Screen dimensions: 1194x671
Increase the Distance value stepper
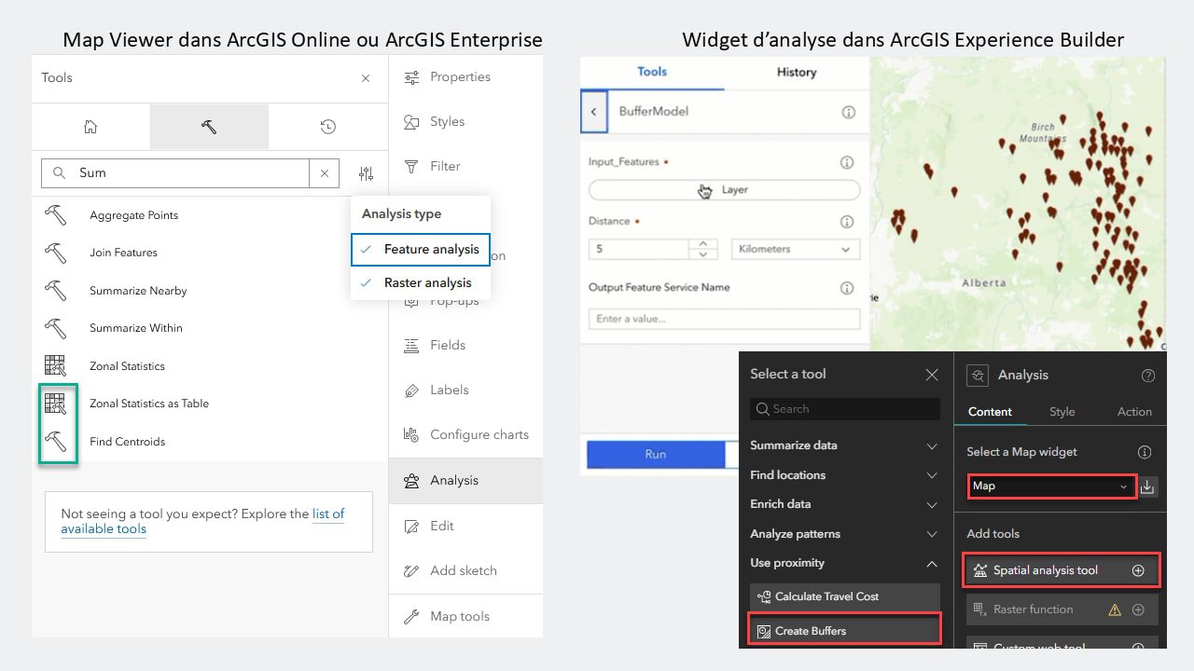point(703,244)
